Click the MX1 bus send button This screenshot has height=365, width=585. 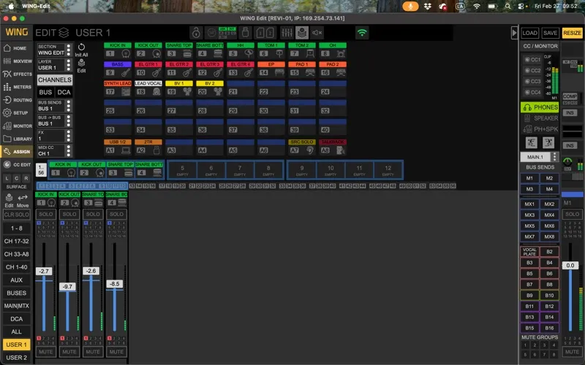coord(529,204)
